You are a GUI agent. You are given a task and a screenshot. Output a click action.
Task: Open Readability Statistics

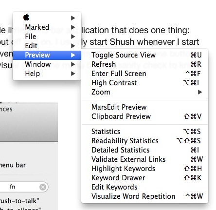[x=144, y=141]
